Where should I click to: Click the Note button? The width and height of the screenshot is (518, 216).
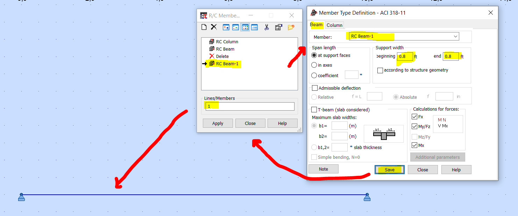click(324, 169)
